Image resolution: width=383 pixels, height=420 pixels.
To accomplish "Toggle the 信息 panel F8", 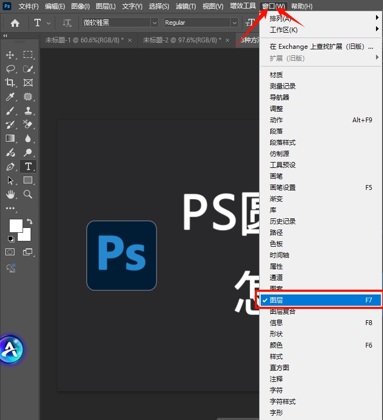I will pyautogui.click(x=321, y=323).
